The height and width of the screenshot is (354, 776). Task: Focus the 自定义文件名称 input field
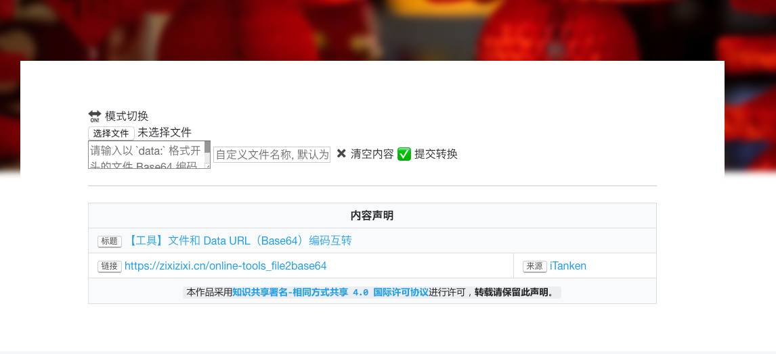pos(272,155)
